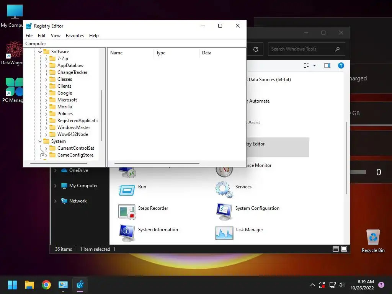
Task: Expand the AppDataLow registry key
Action: [x=46, y=66]
